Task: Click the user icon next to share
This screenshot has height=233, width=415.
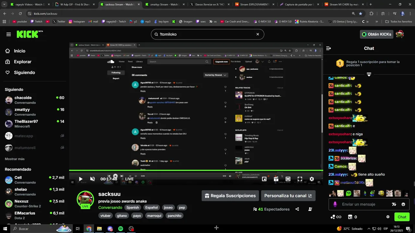Action: coord(310,209)
